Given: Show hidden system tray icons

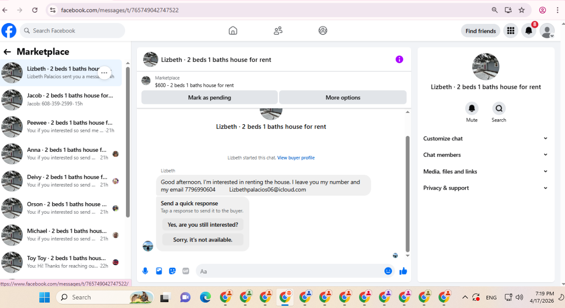Looking at the screenshot, I should pos(465,297).
